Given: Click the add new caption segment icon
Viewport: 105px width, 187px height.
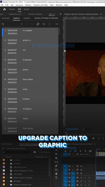Looking at the screenshot, I should tap(44, 24).
